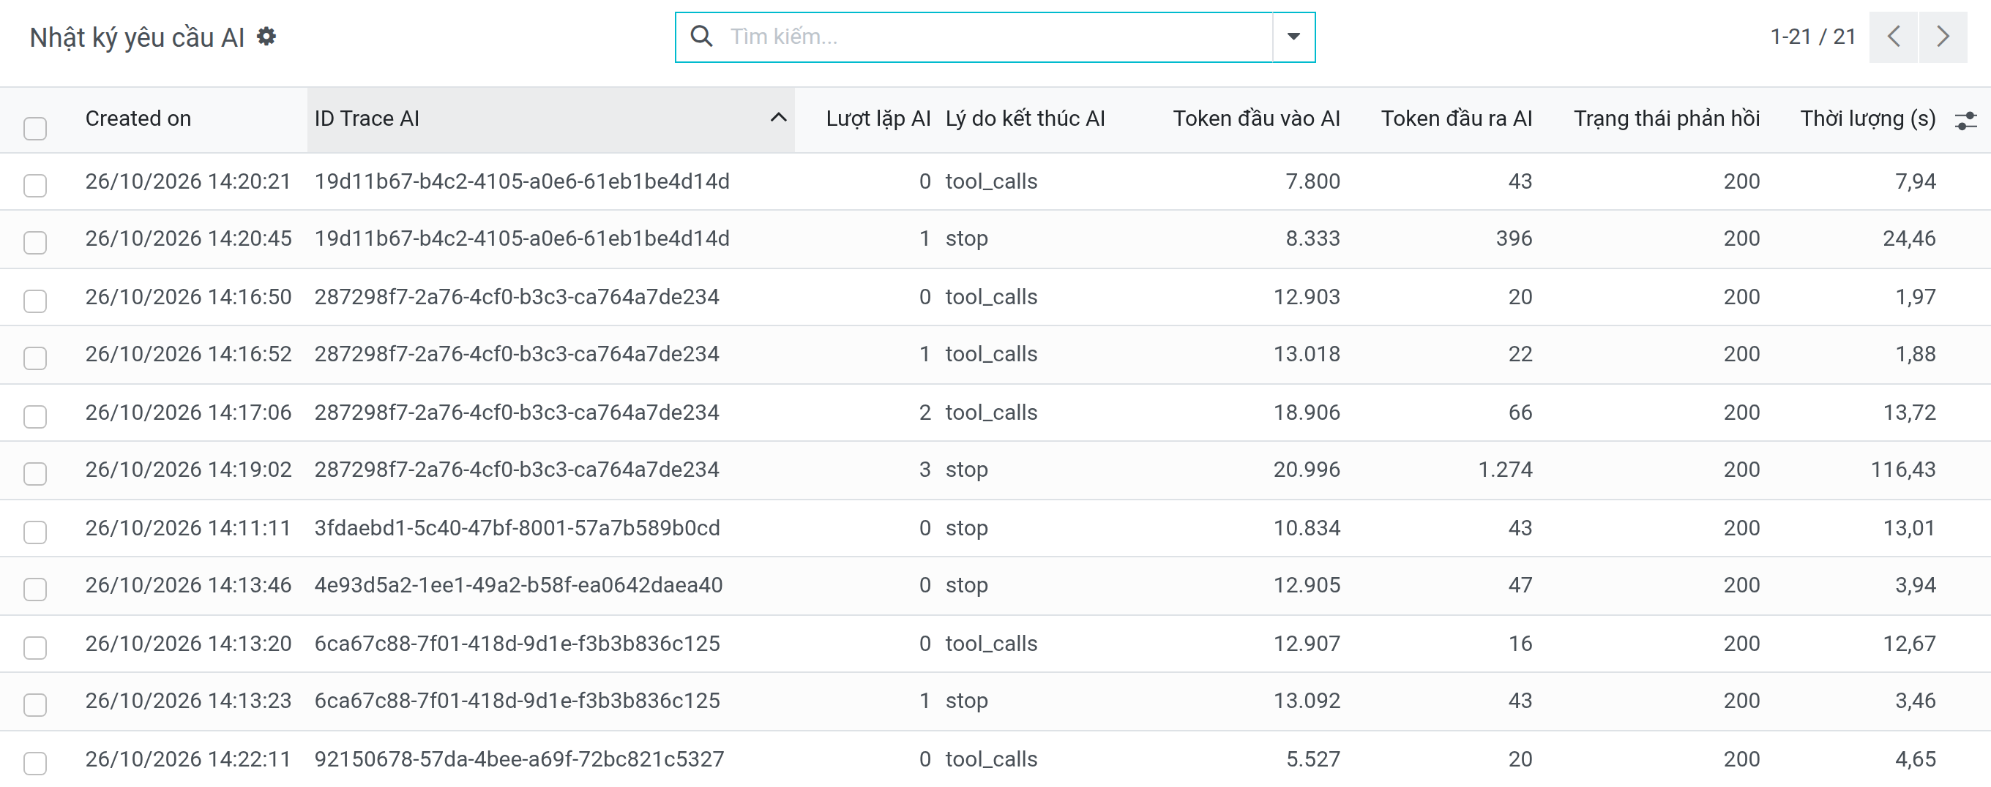1991x787 pixels.
Task: Click the Nhật ký yêu cầu AI title
Action: 137,37
